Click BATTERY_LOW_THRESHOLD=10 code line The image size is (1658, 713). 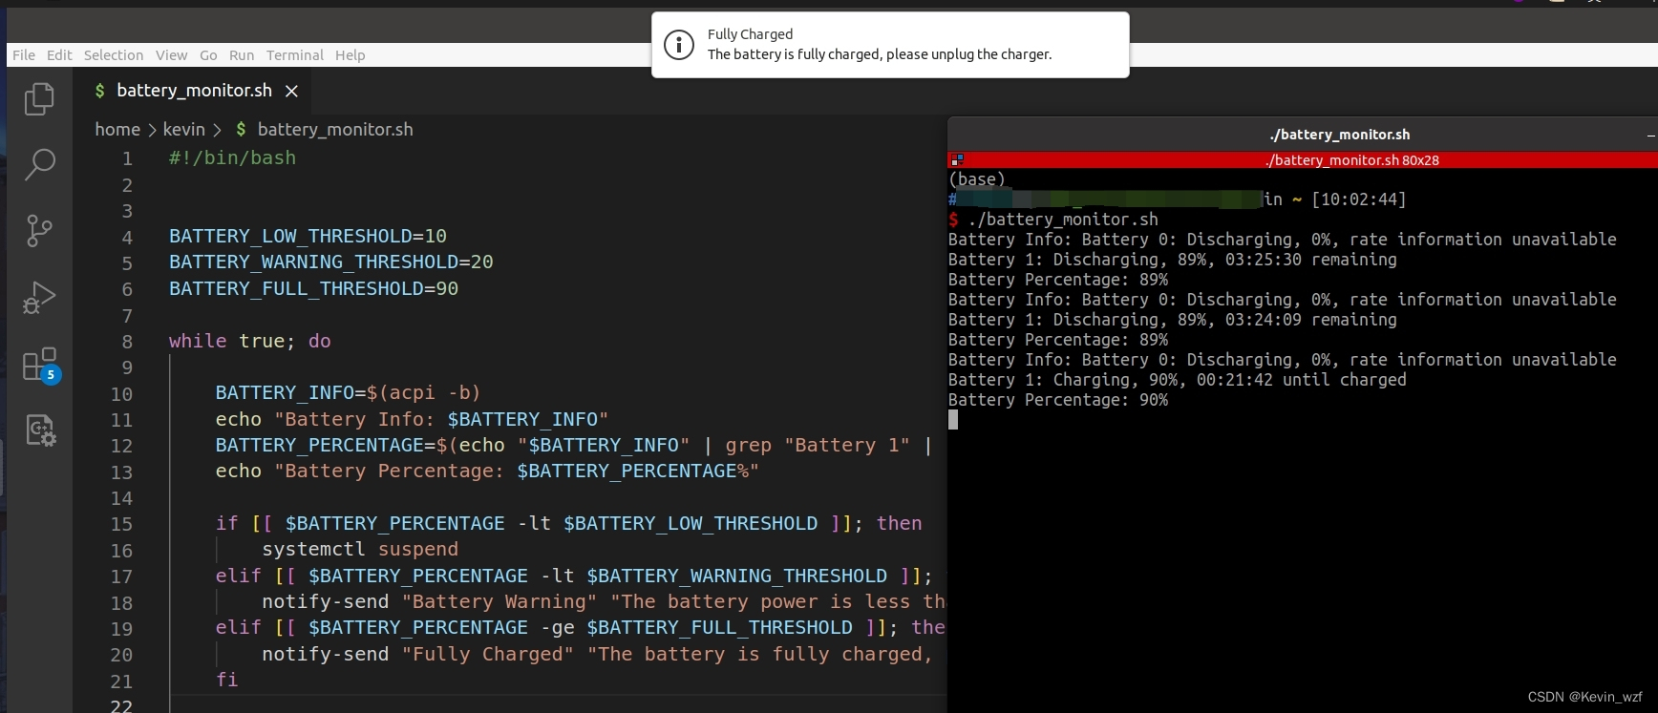308,236
